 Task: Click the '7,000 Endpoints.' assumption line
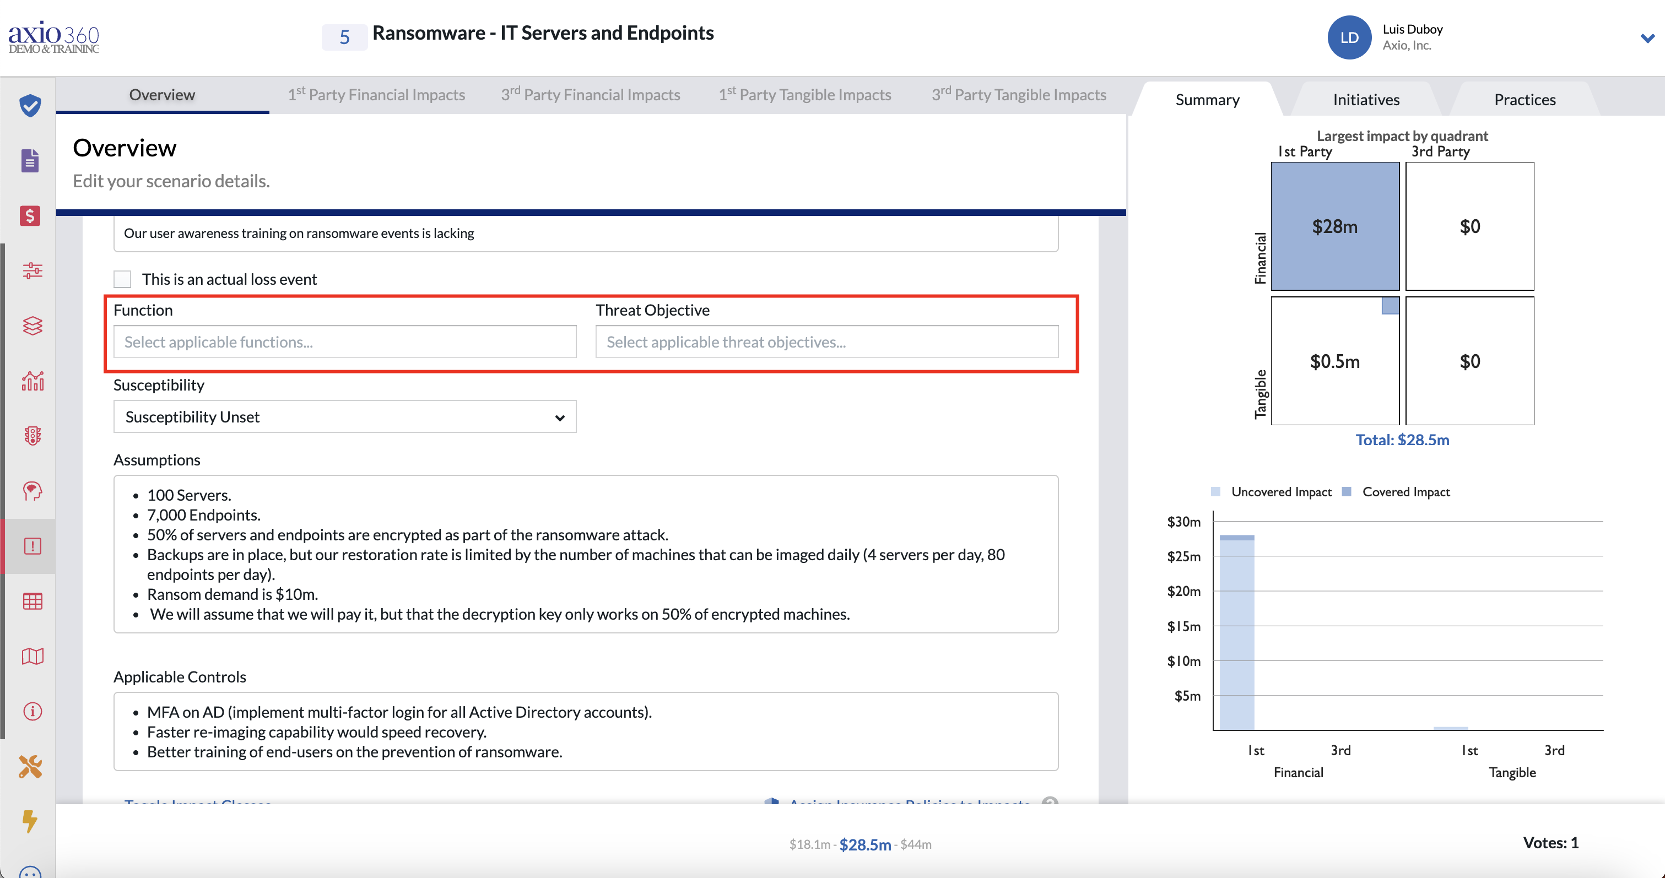pyautogui.click(x=204, y=515)
